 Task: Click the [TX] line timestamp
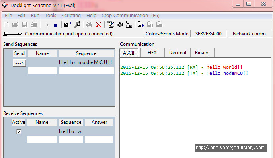pos(152,73)
